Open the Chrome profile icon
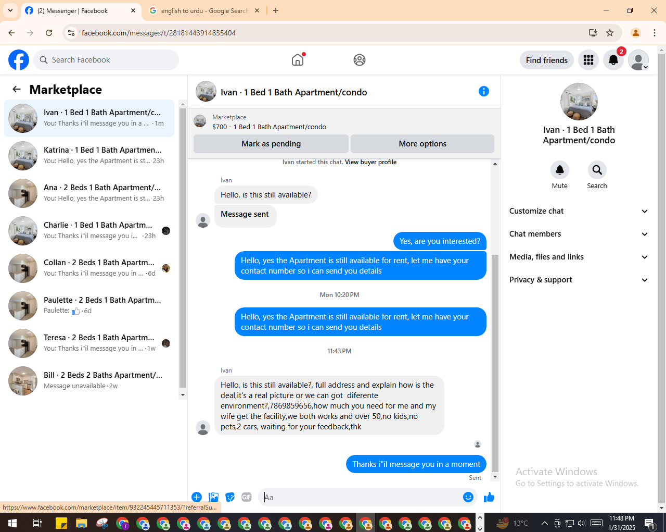Viewport: 666px width, 532px height. [636, 33]
